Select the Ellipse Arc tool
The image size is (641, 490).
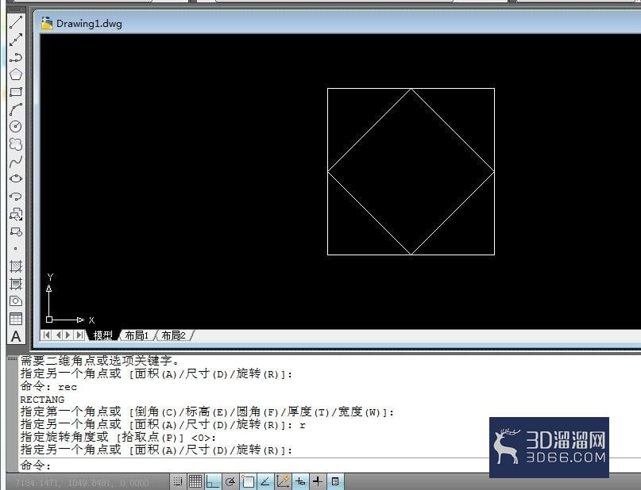[16, 197]
